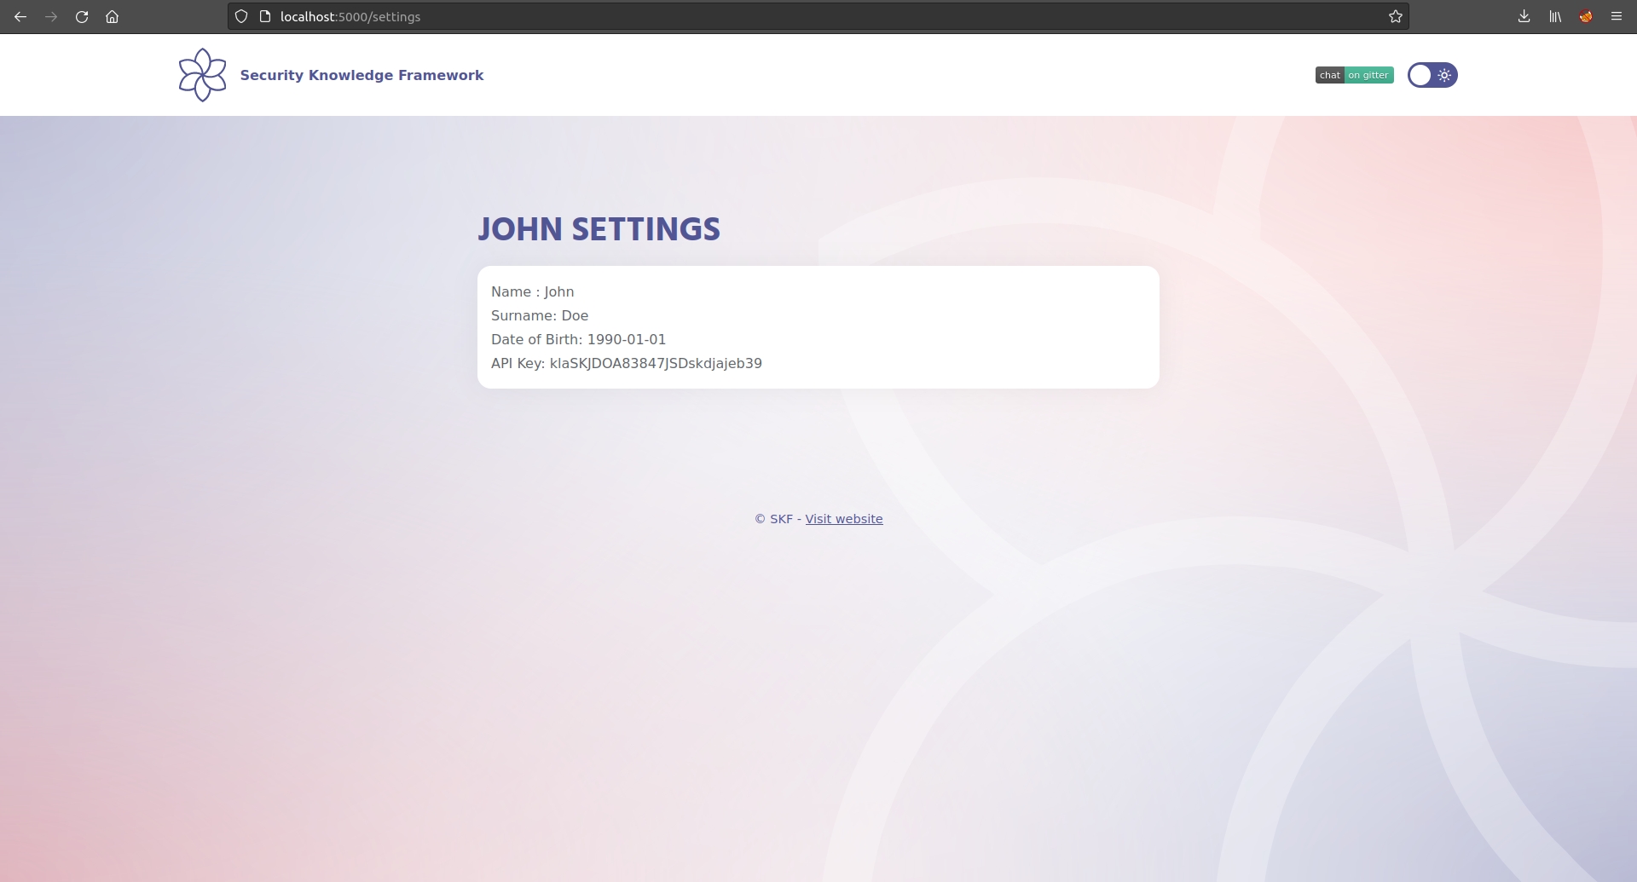Reload the current page

click(82, 17)
